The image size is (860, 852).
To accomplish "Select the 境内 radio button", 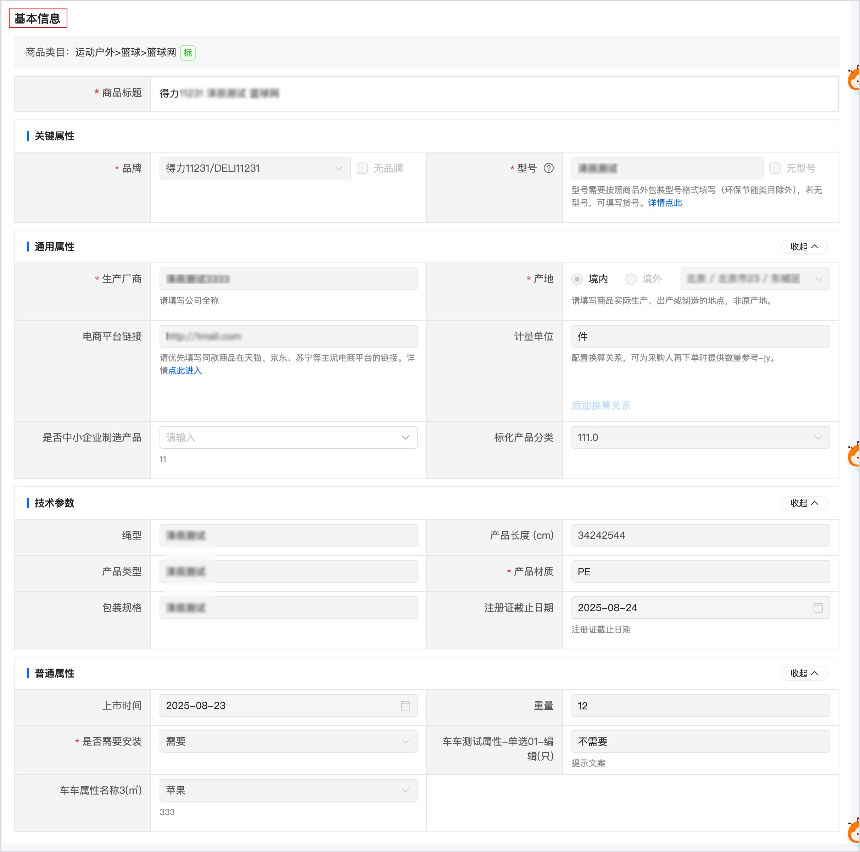I will (577, 279).
